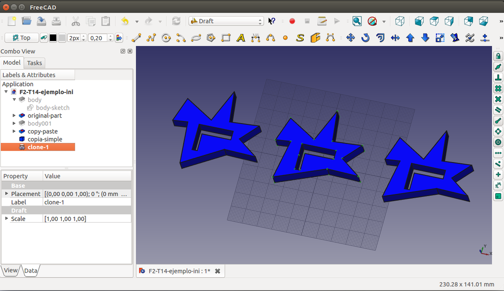Toggle construction mode button
The width and height of the screenshot is (504, 291).
tap(44, 38)
